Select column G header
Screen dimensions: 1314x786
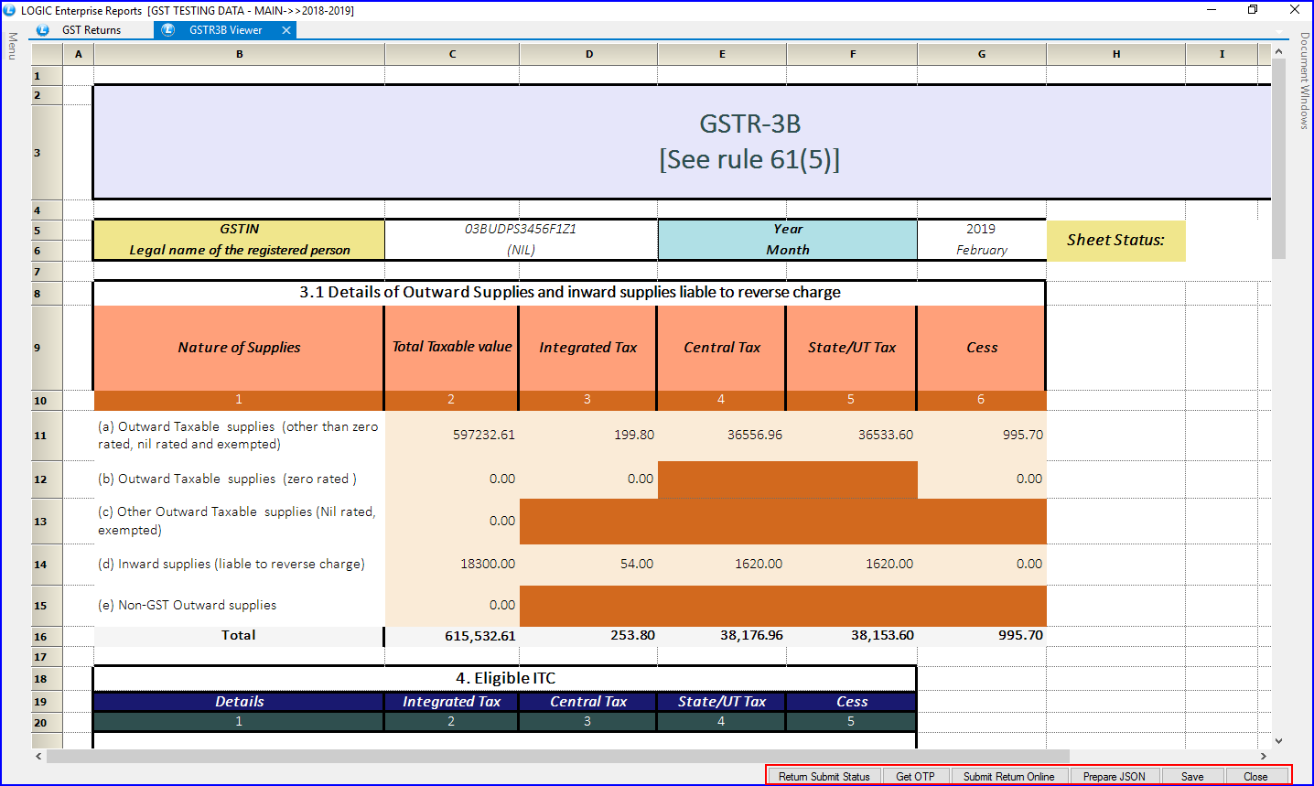click(982, 54)
